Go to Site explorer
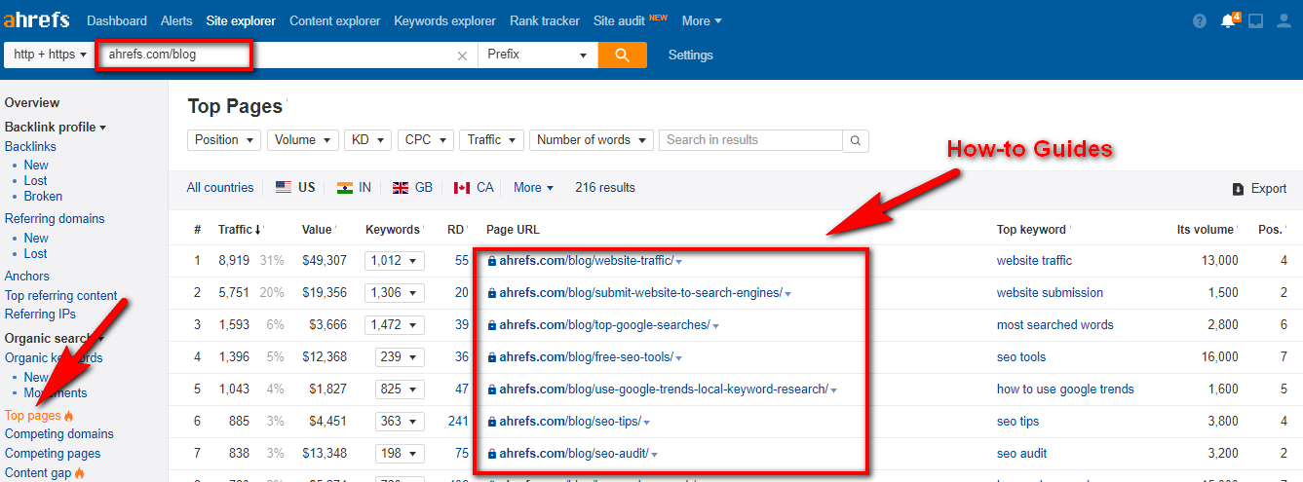The height and width of the screenshot is (482, 1303). (240, 20)
